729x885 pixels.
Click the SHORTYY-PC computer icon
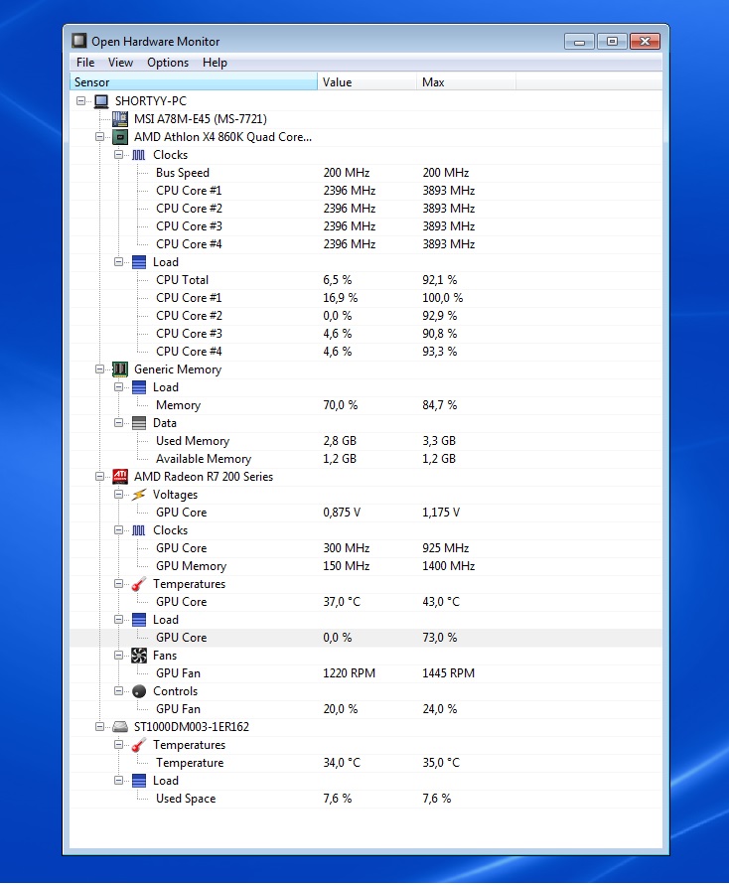pos(101,101)
